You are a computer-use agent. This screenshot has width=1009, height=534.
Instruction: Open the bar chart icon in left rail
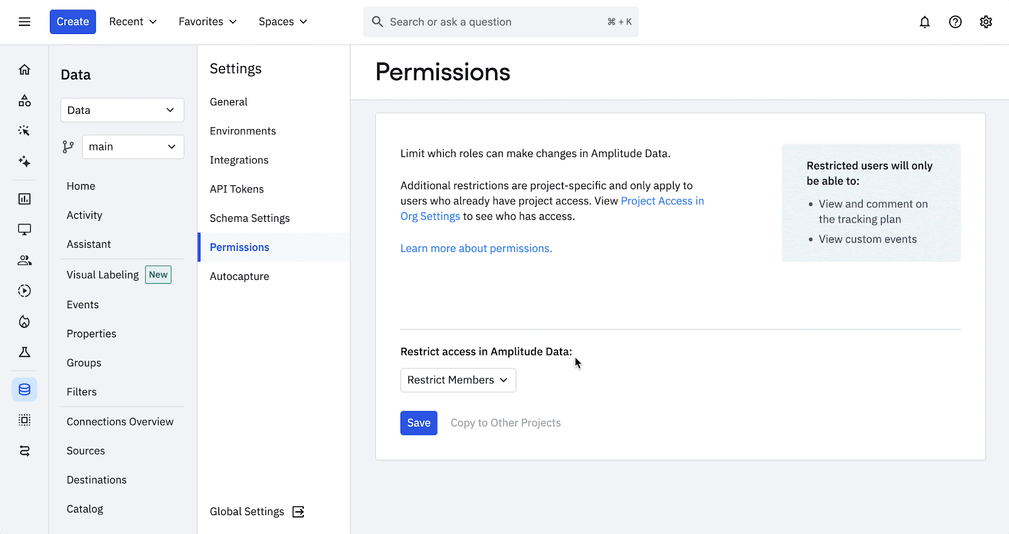(25, 199)
